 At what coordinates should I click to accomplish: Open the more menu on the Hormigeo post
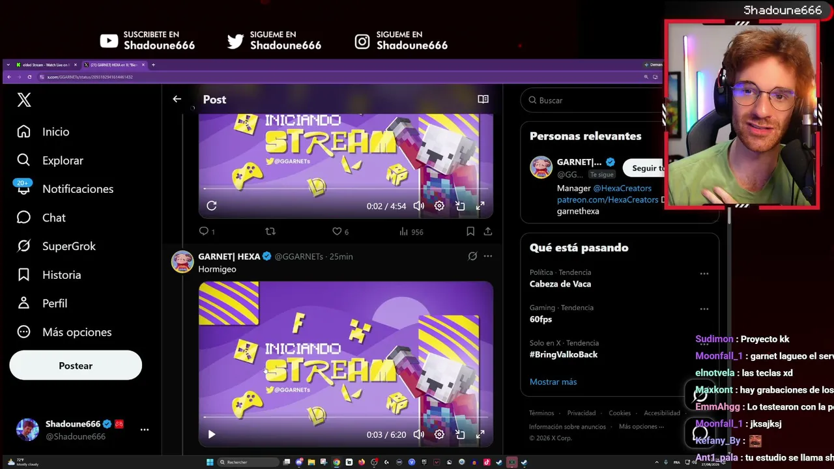tap(488, 256)
